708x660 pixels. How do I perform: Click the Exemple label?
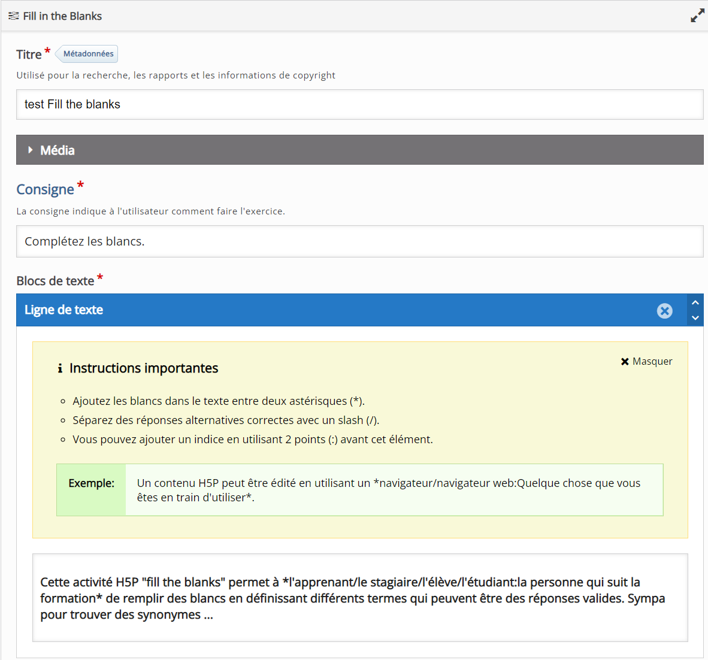[x=91, y=483]
